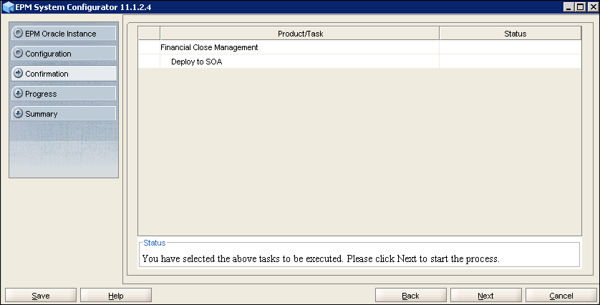Screen dimensions: 600x305
Task: Maximize the configurator window
Action: pos(580,6)
